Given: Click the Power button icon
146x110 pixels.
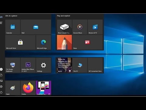Looking at the screenshot, I should click(x=1, y=92).
